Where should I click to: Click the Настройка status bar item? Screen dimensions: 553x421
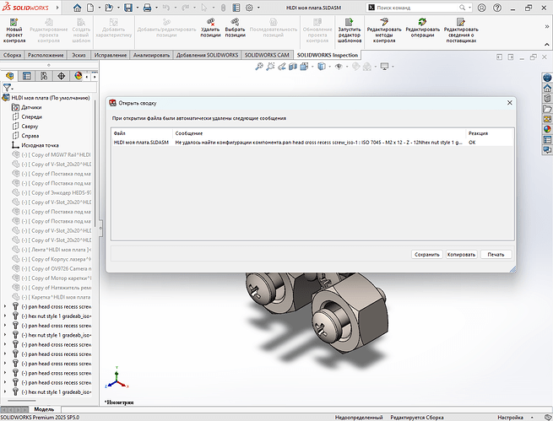pos(510,418)
